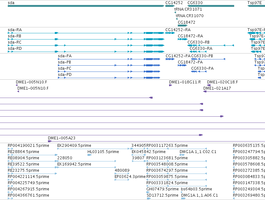Select protein sda-PA
Viewport: 265px width, 200px height.
[x=109, y=59]
